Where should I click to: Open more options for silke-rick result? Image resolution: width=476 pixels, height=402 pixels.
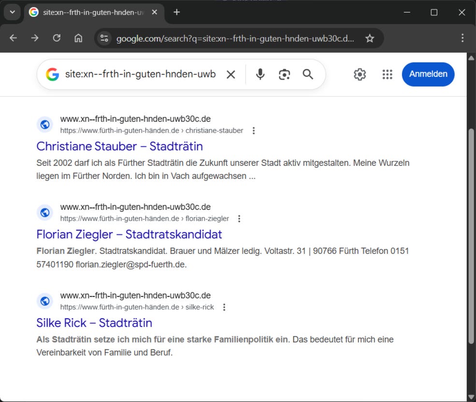pyautogui.click(x=224, y=307)
